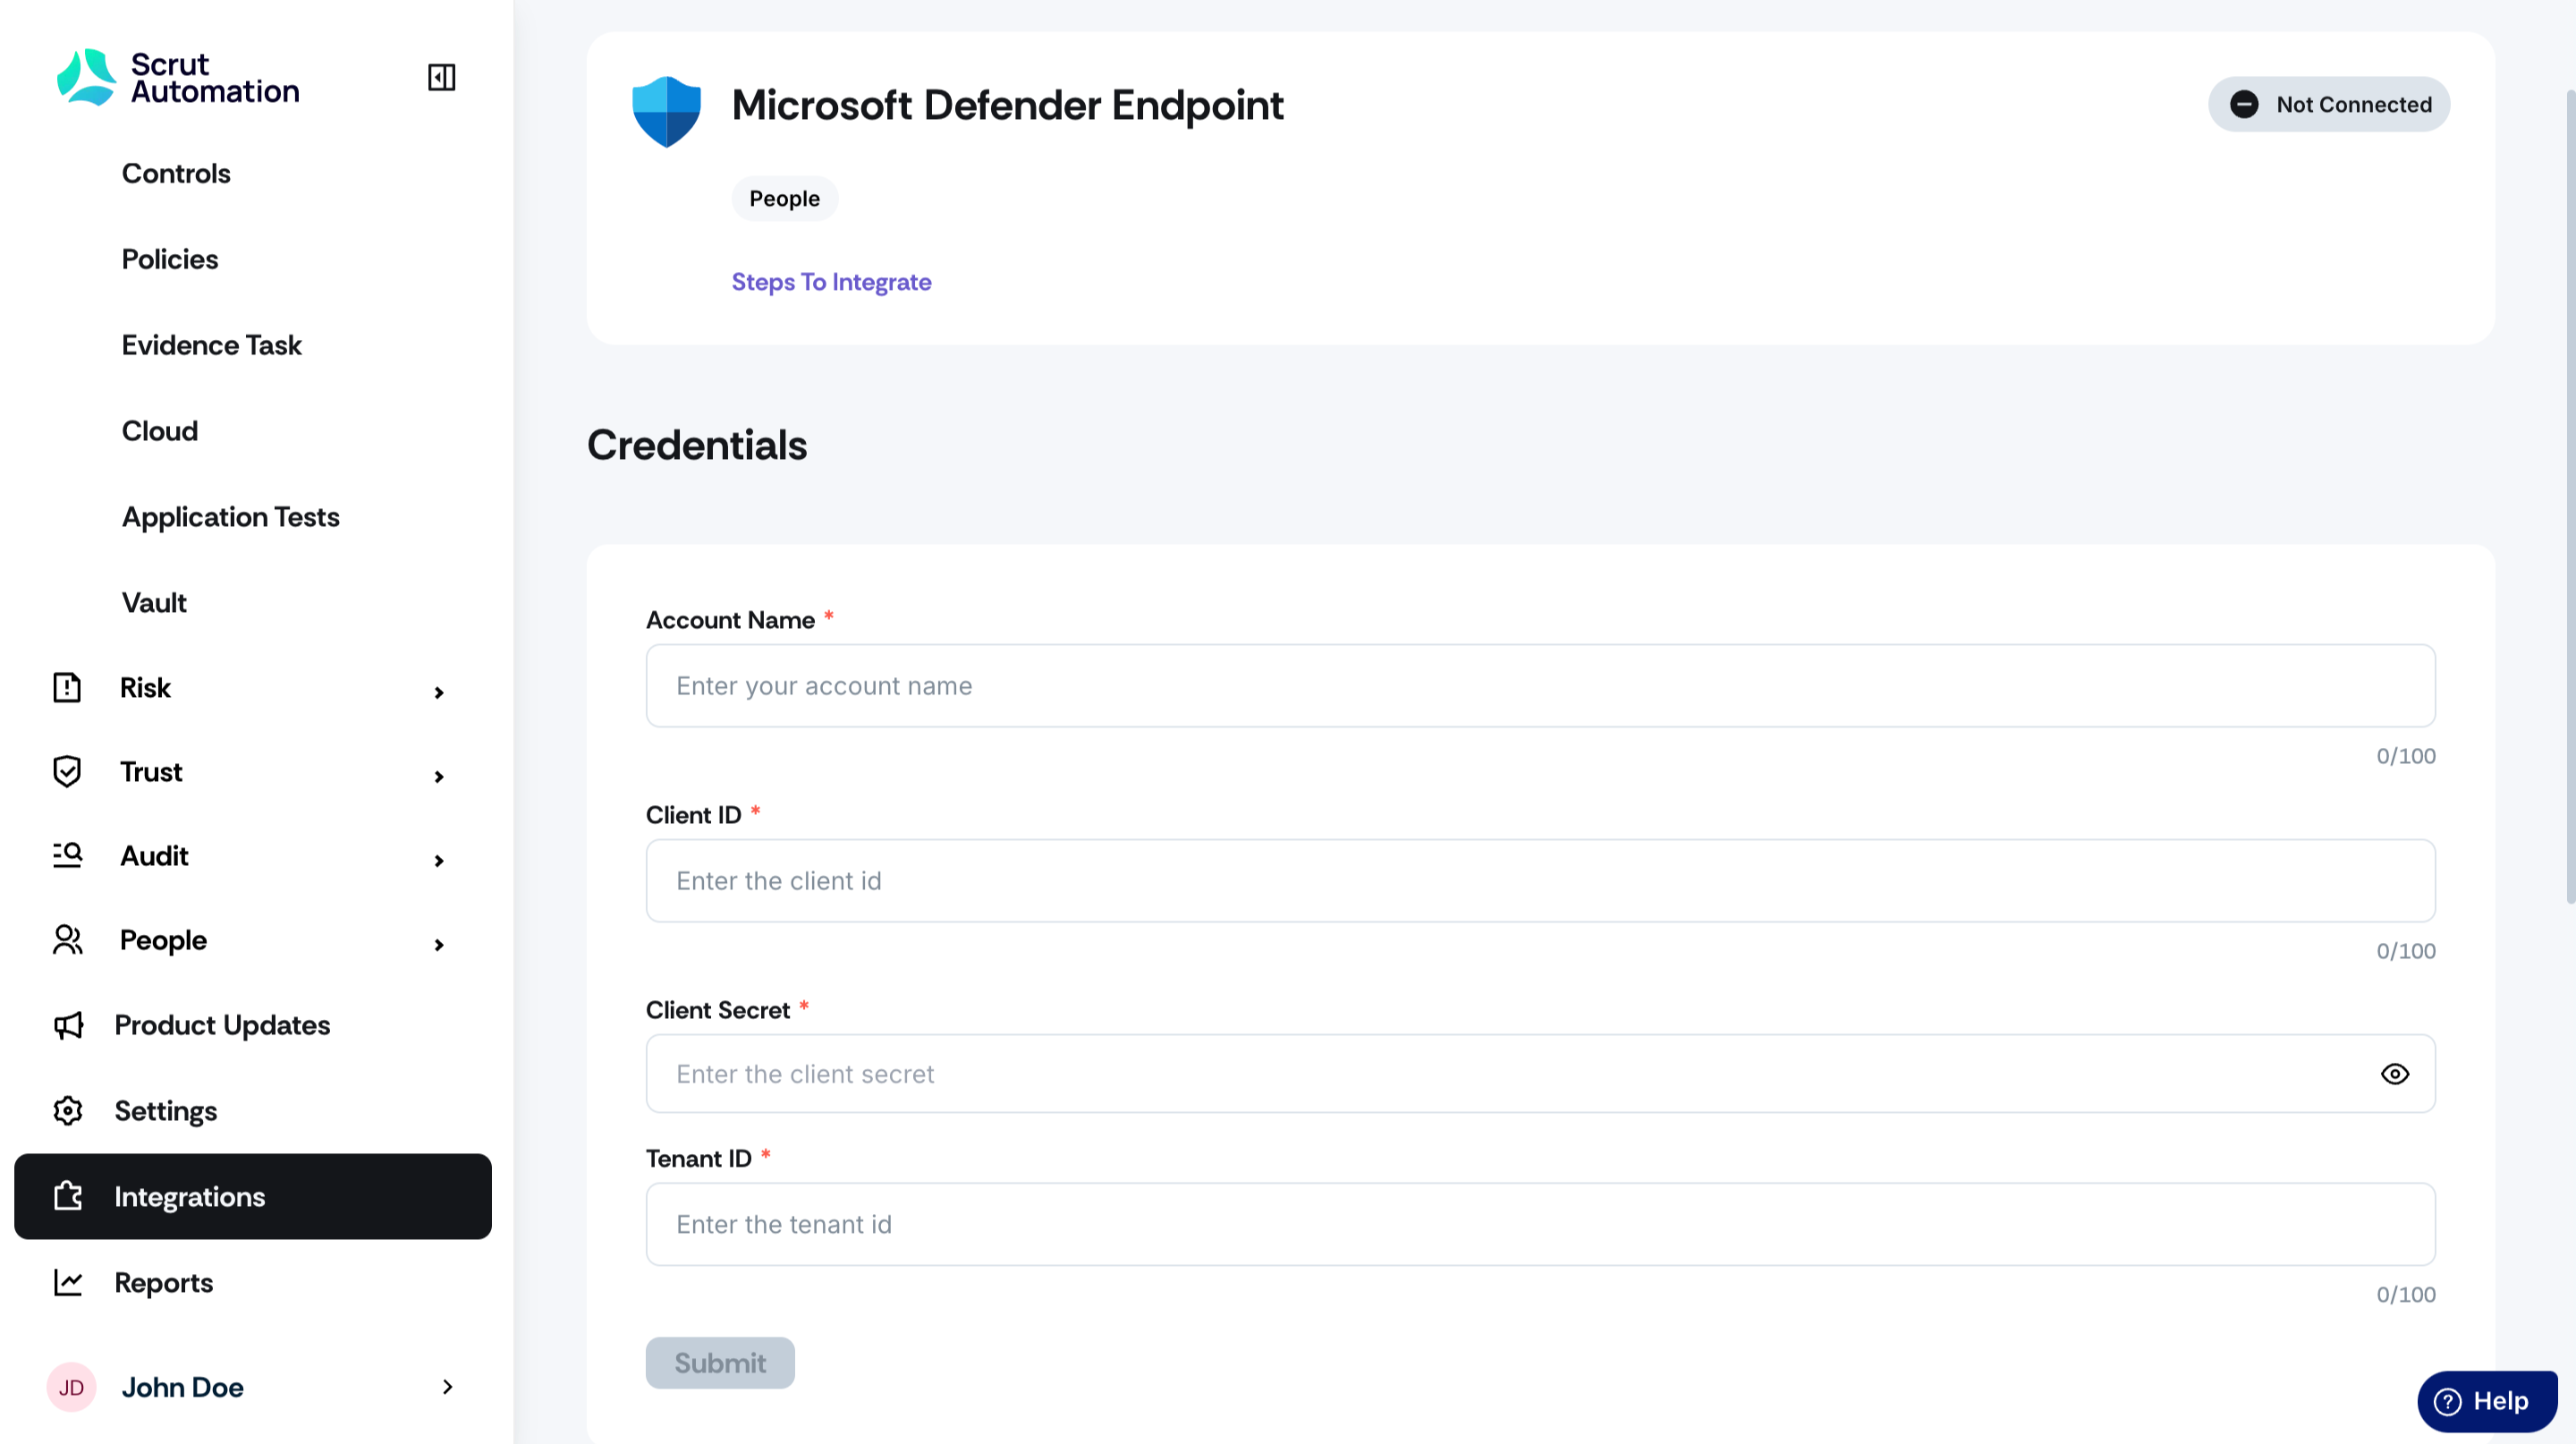The image size is (2576, 1444).
Task: Click the Reports chart icon
Action: [68, 1282]
